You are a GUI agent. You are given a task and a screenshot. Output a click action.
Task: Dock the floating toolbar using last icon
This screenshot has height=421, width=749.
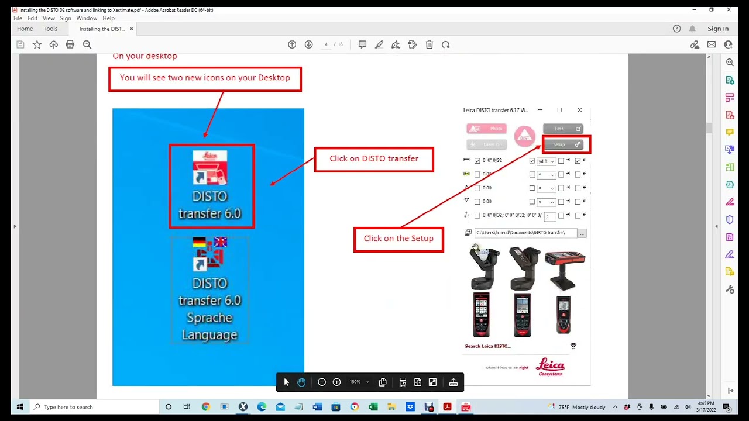[453, 382]
